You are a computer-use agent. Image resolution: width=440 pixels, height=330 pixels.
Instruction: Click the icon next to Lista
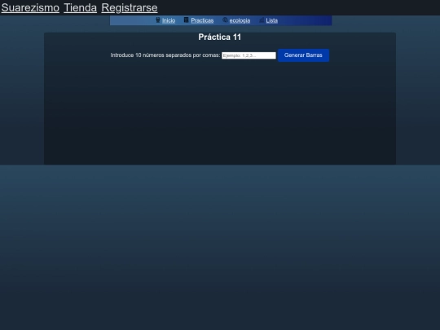[262, 20]
